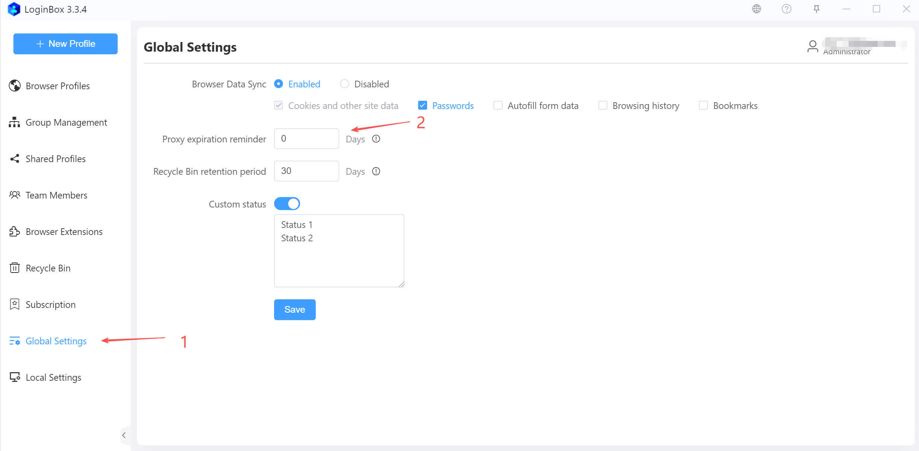The width and height of the screenshot is (919, 451).
Task: Click the New Profile button
Action: 66,44
